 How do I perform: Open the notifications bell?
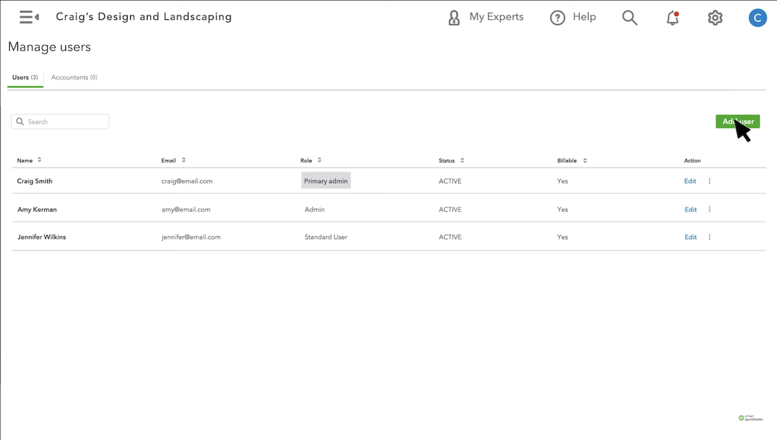[x=673, y=18]
